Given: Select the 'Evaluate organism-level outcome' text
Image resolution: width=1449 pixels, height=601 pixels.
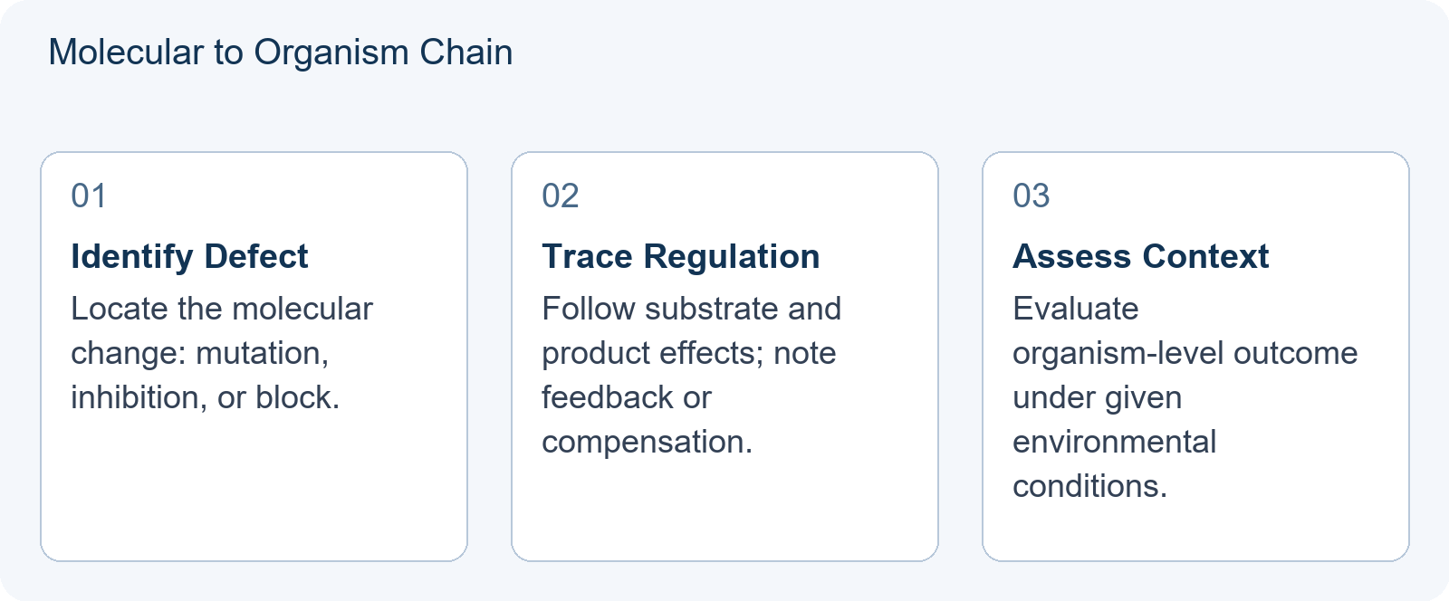Looking at the screenshot, I should point(1185,330).
